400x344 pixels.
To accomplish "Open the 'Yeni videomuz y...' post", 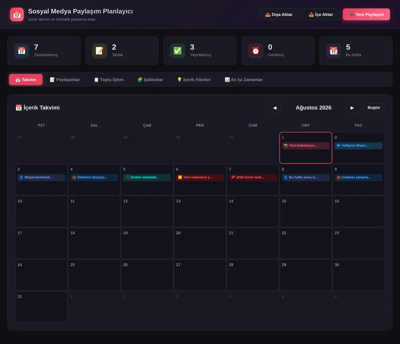I will (200, 177).
